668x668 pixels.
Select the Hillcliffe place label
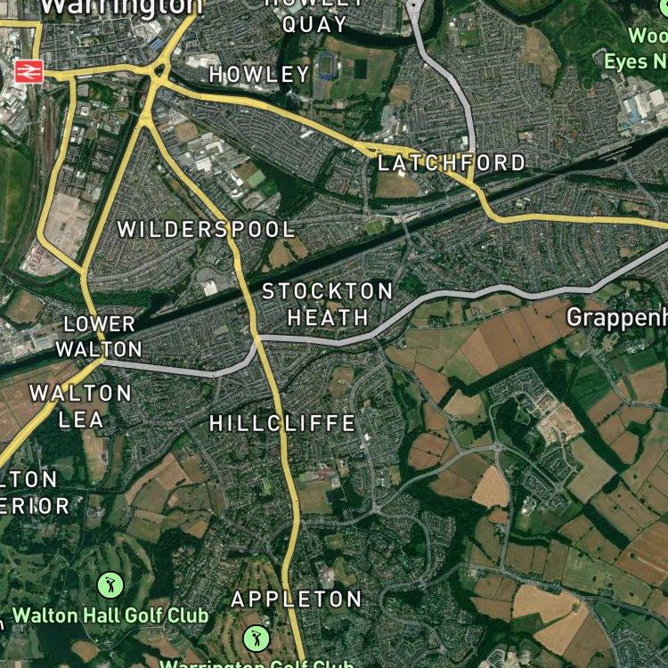point(282,423)
